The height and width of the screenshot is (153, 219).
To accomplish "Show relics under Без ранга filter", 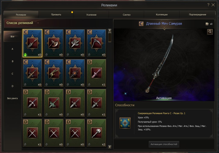I will (12, 98).
